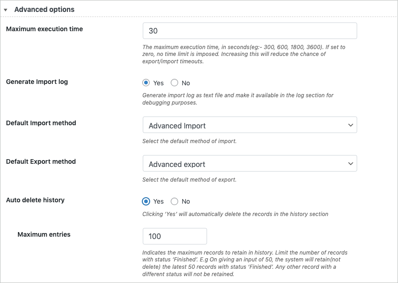Click the chevron arrow beside Advanced export
Screen dimensions: 398x283
pos(351,164)
